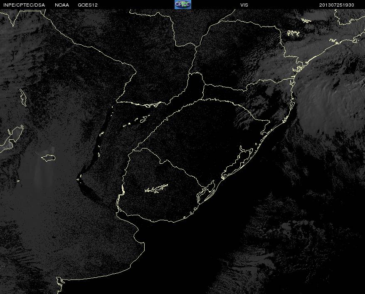This screenshot has height=294, width=365.
Task: Select the Mar Chiquita lake outline in Argentina
Action: [48, 158]
